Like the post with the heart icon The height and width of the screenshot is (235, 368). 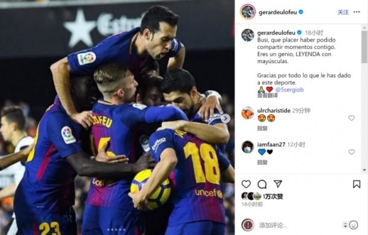(x=246, y=184)
